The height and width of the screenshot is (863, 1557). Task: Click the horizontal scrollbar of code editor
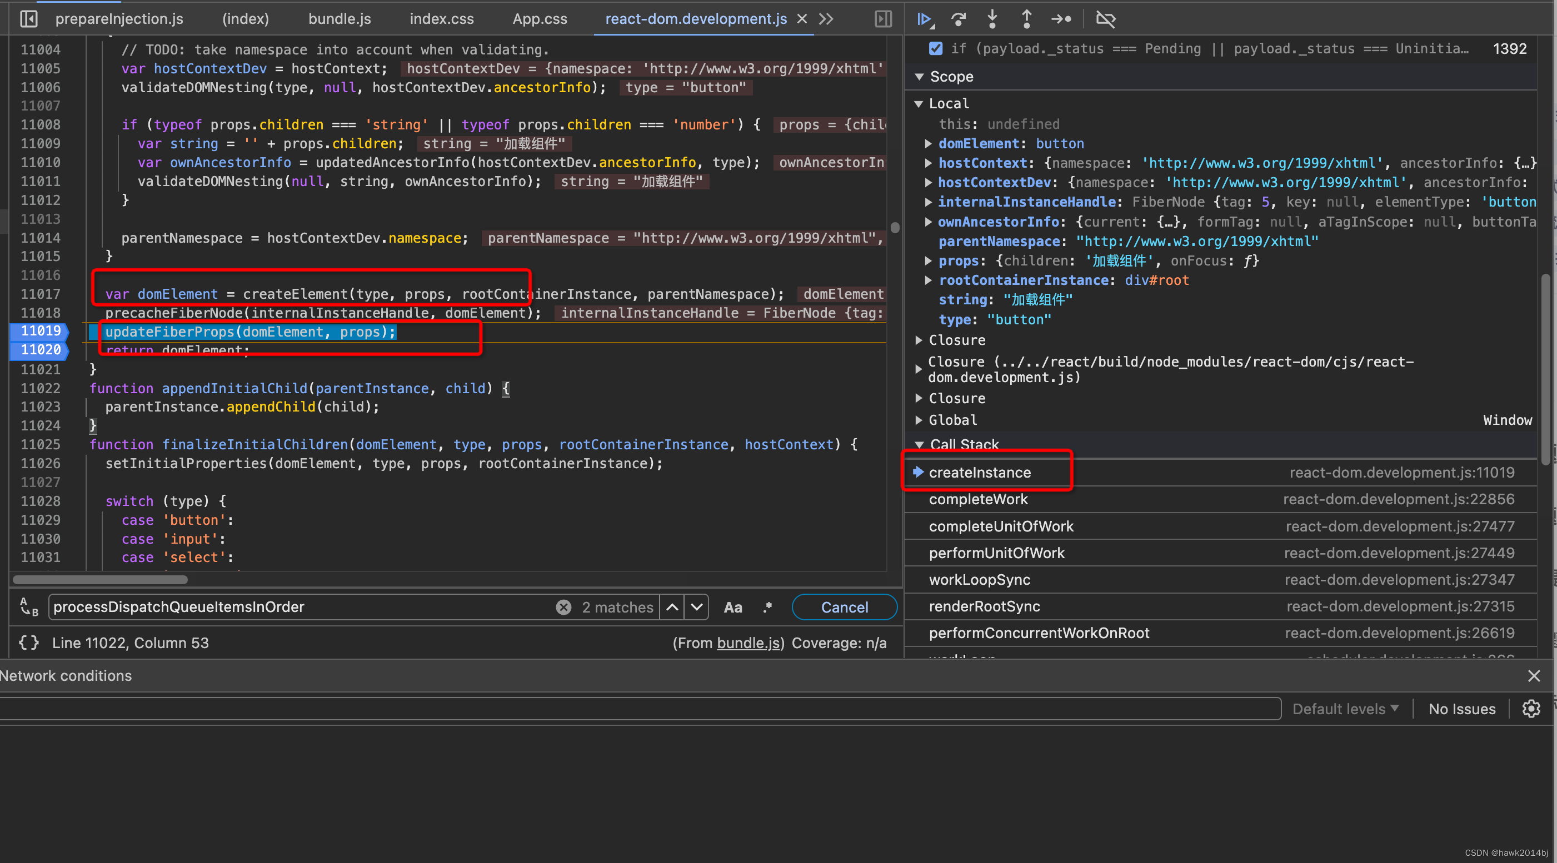point(101,580)
